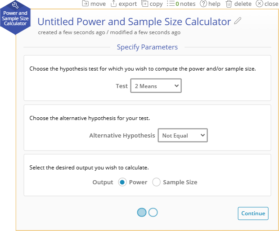Image resolution: width=279 pixels, height=231 pixels.
Task: Jump to the second step indicator dot
Action: coord(153,212)
